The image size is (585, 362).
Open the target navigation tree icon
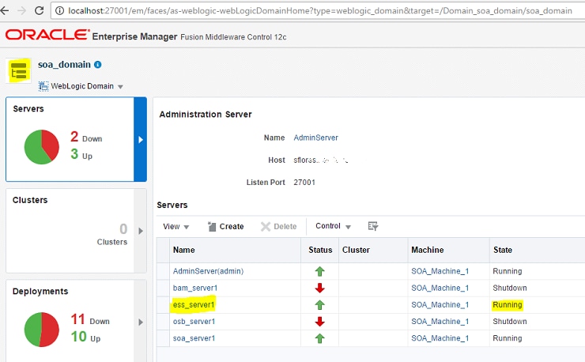coord(19,71)
